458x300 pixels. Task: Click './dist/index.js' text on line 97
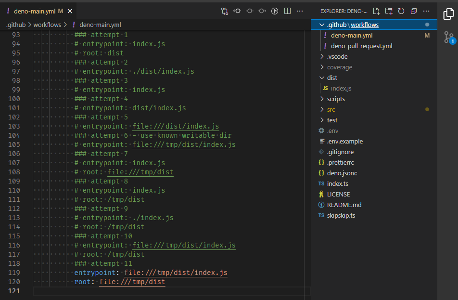163,71
